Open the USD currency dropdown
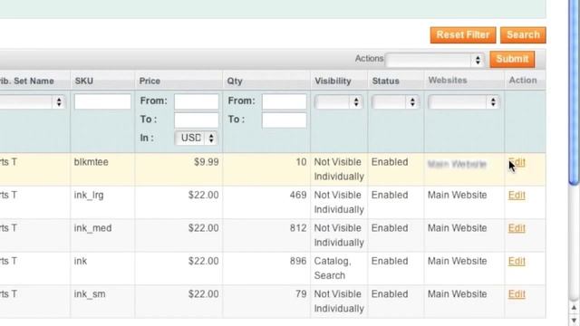The height and width of the screenshot is (326, 580). [196, 139]
